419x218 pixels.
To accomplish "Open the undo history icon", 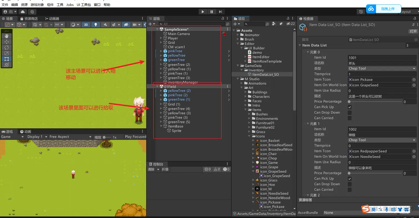I will coord(361,12).
